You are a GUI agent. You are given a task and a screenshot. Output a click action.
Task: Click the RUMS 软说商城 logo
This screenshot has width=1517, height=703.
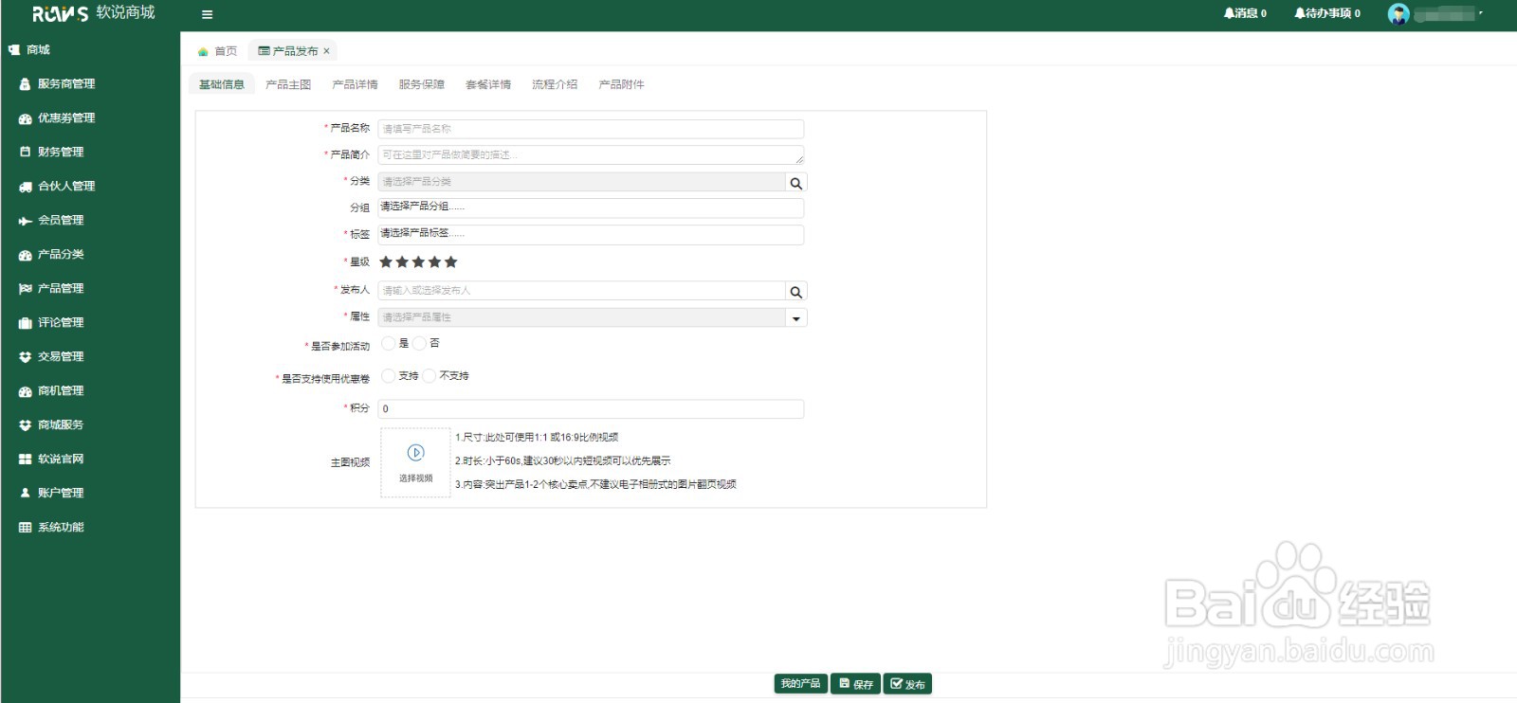point(93,13)
